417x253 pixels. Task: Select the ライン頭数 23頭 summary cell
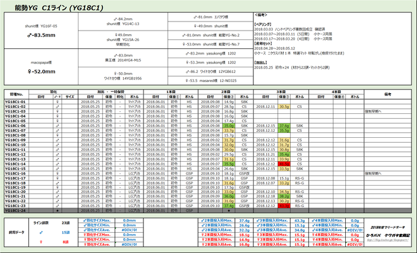tap(53, 223)
